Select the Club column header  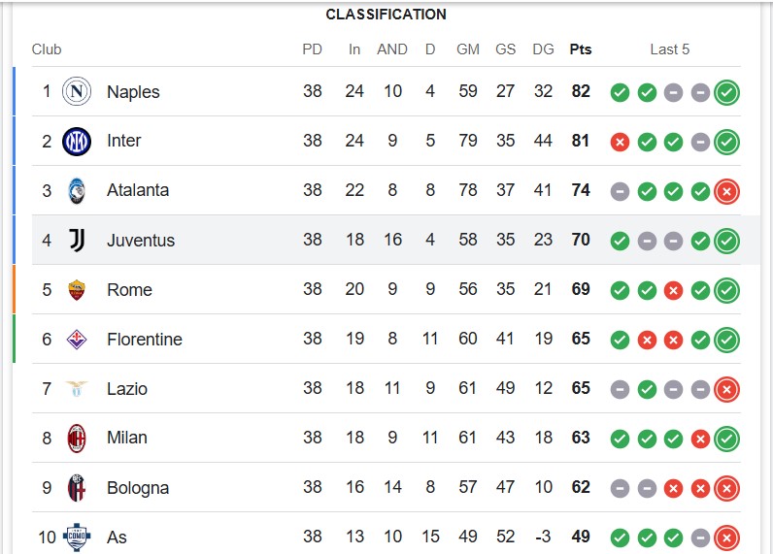(x=47, y=49)
